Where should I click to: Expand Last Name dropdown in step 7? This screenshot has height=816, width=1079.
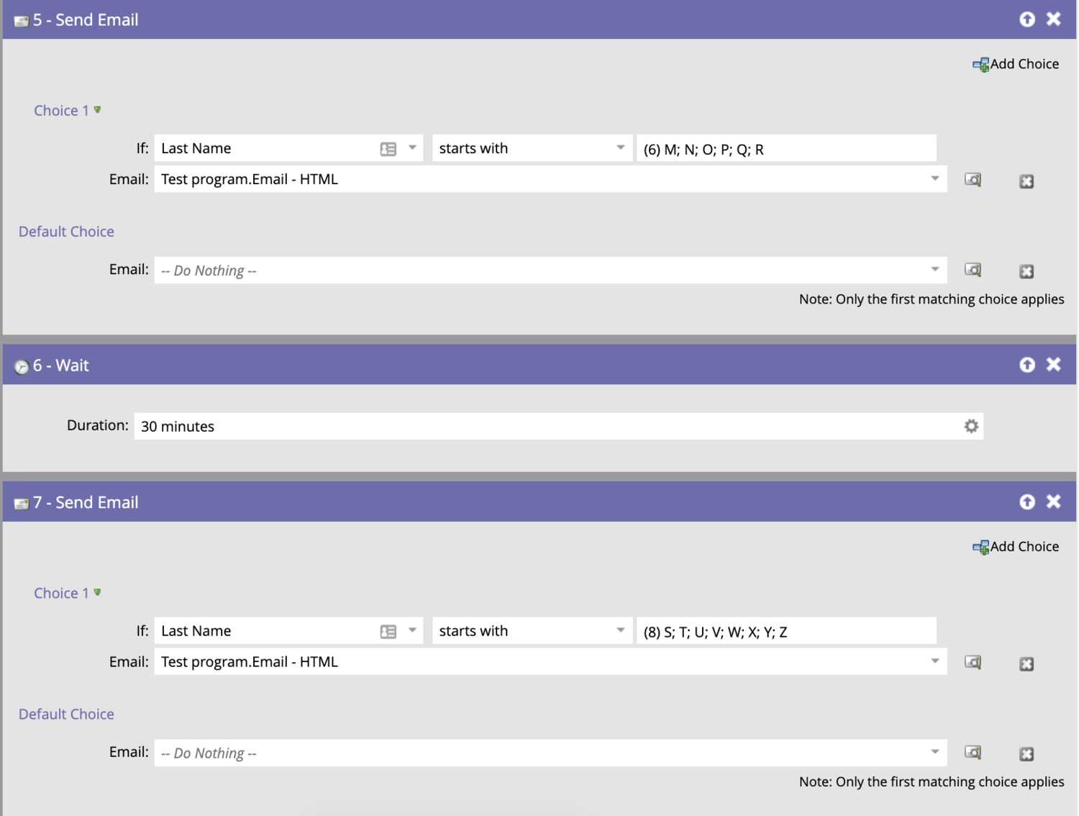pos(412,630)
